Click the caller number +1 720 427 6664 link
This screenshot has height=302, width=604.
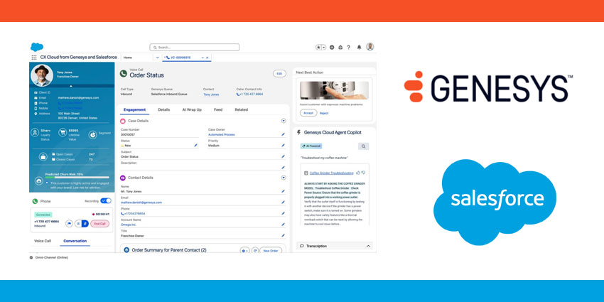[x=249, y=95]
